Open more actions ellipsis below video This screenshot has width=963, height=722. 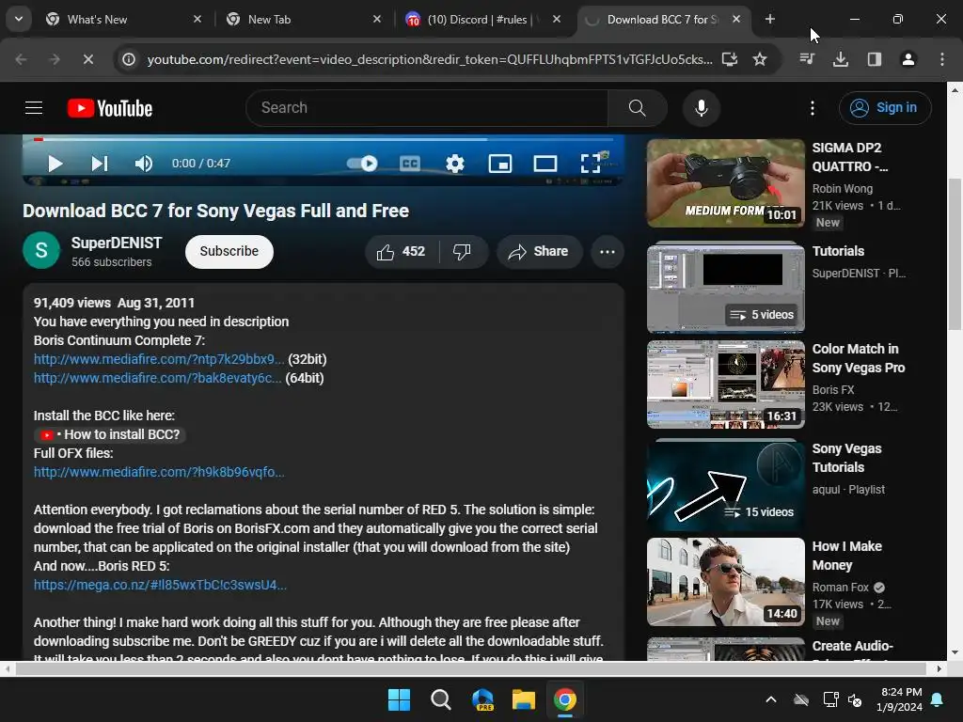click(x=608, y=252)
